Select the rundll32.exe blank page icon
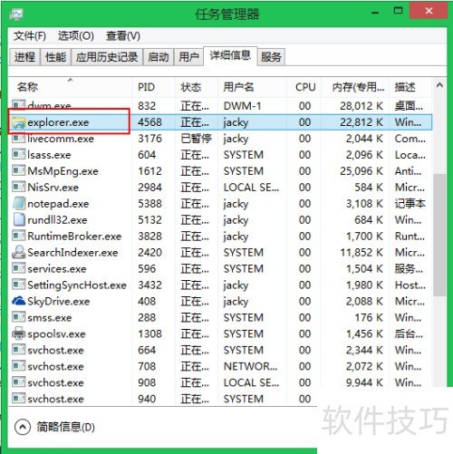The image size is (453, 454). [18, 219]
